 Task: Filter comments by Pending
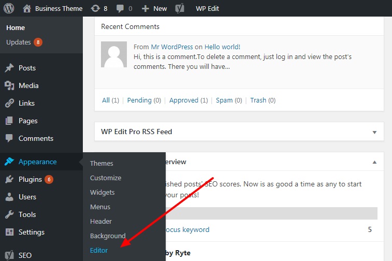tap(139, 100)
